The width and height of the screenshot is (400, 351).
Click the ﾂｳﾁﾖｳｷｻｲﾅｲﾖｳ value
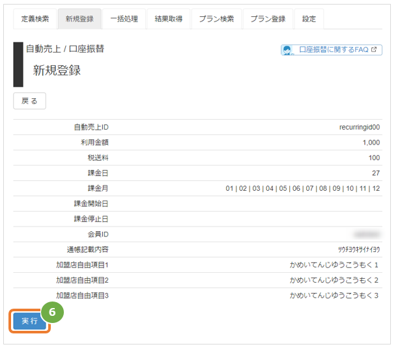pyautogui.click(x=359, y=249)
